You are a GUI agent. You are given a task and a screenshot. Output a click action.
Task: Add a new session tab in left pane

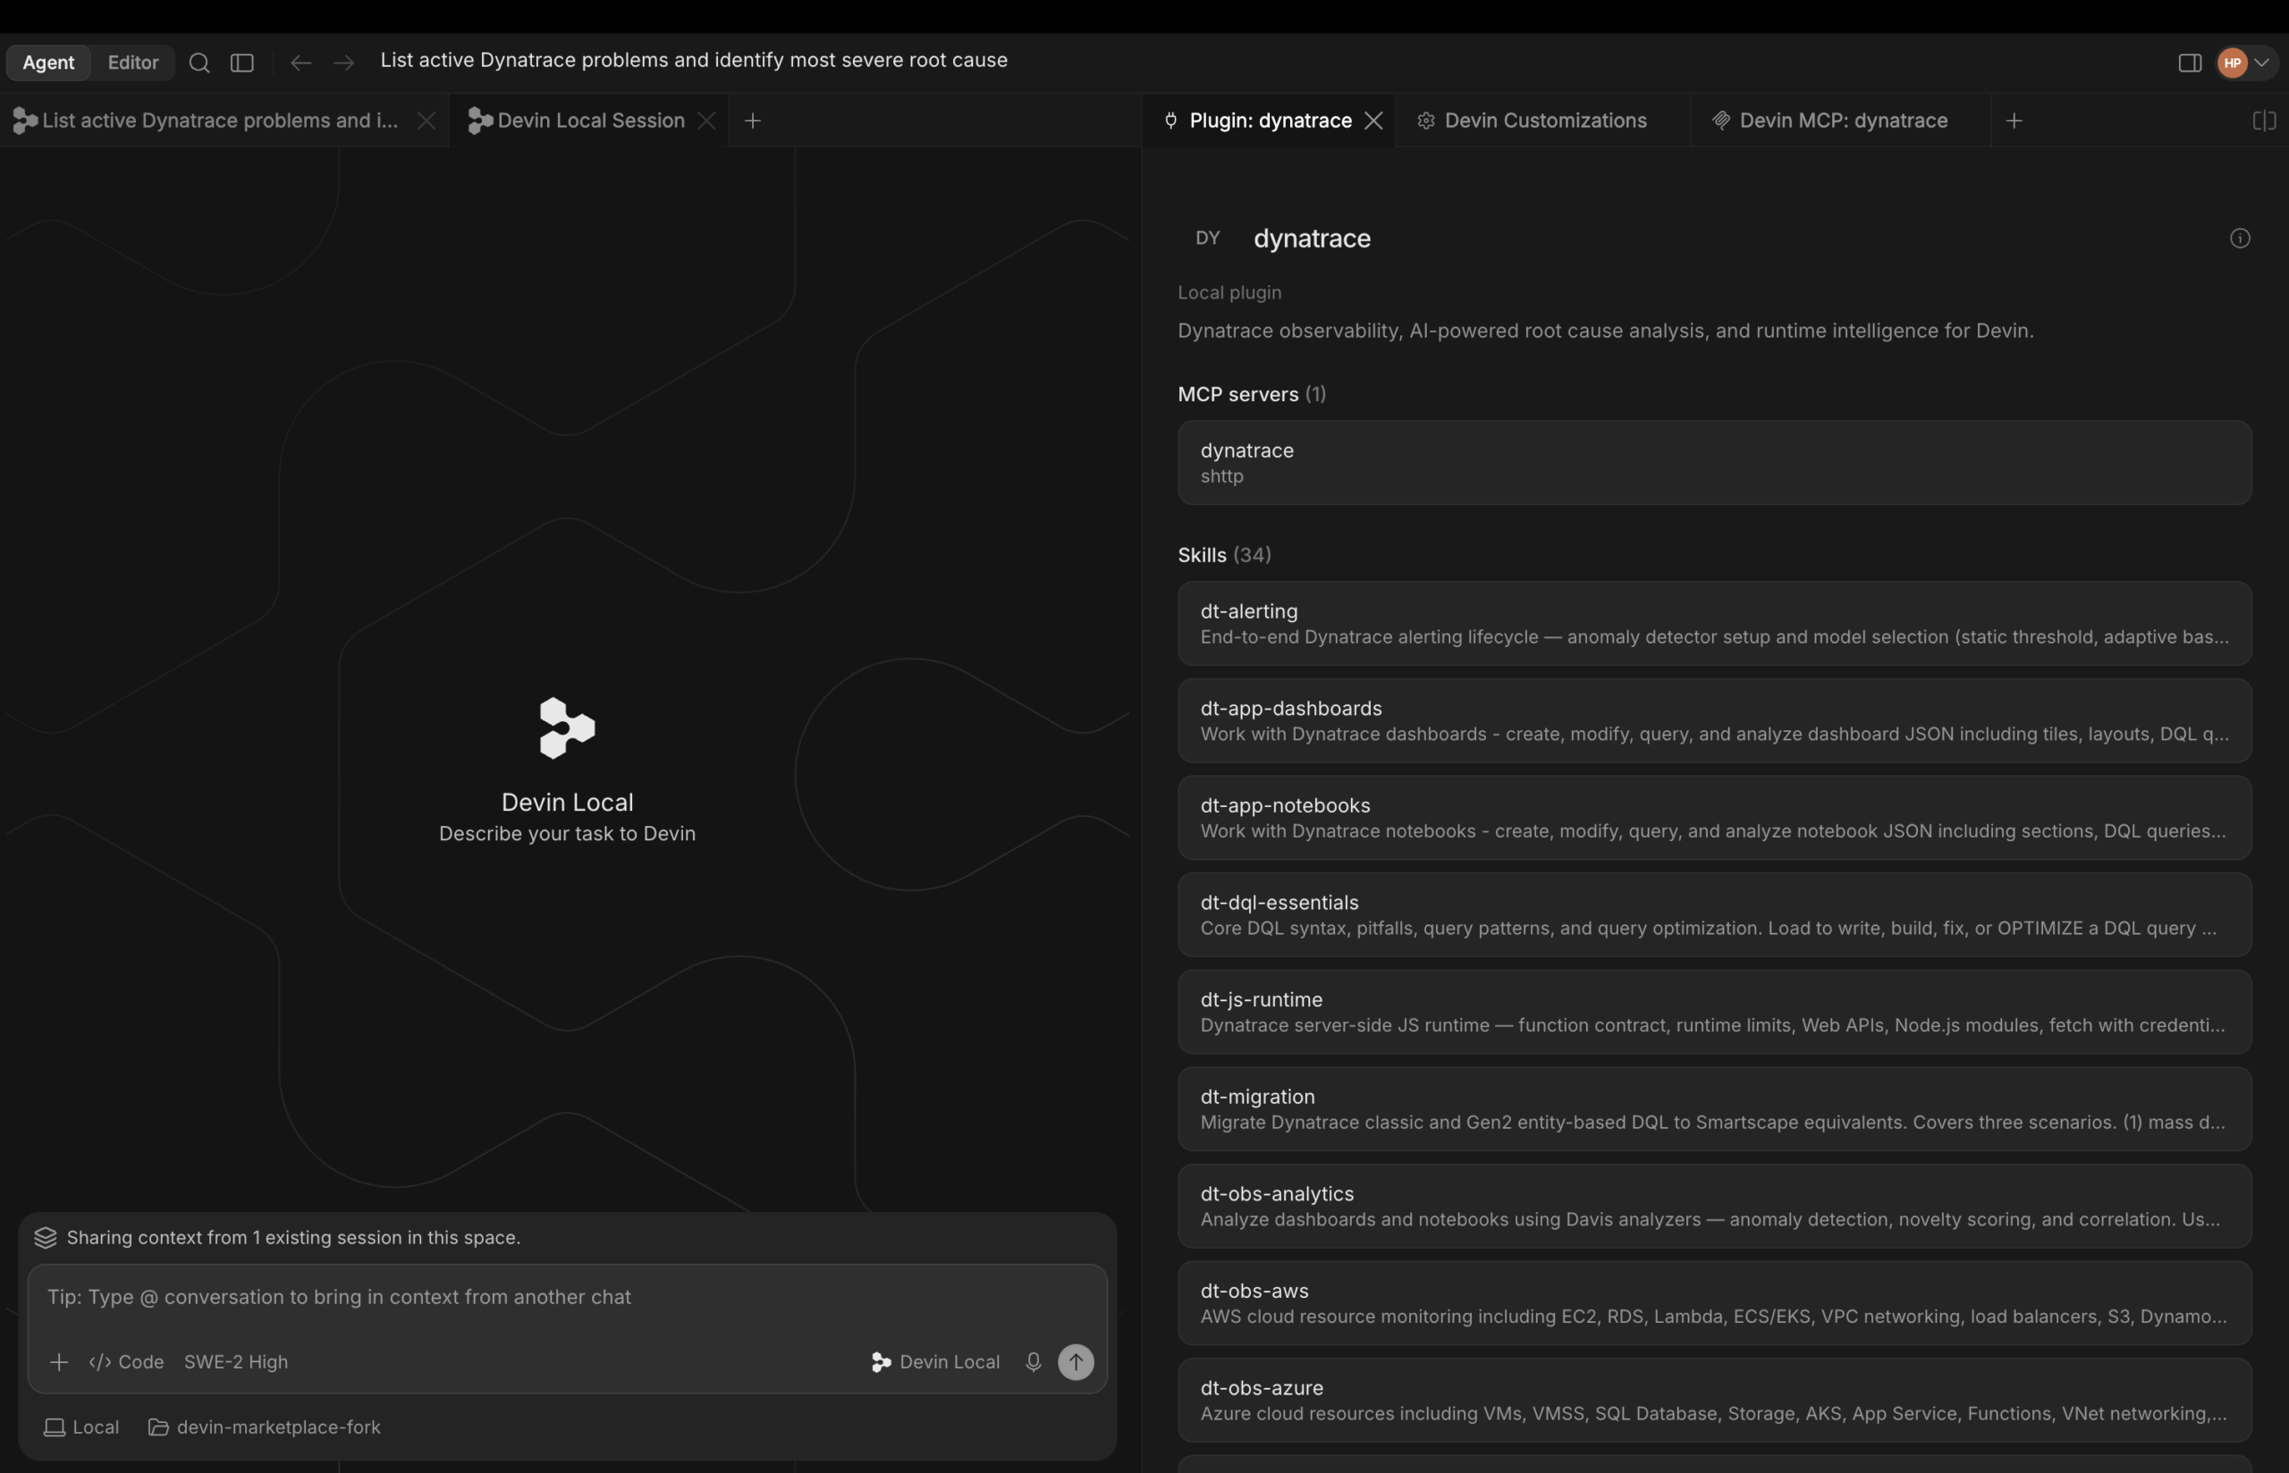click(x=753, y=121)
